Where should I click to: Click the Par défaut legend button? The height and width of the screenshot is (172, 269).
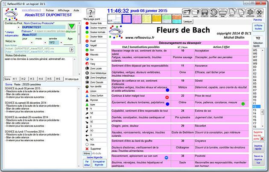click(87, 163)
